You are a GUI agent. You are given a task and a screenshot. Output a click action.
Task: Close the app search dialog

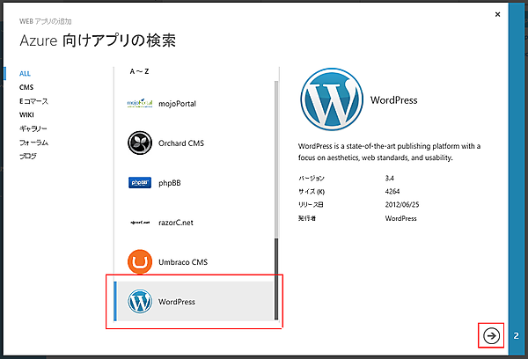[x=498, y=15]
